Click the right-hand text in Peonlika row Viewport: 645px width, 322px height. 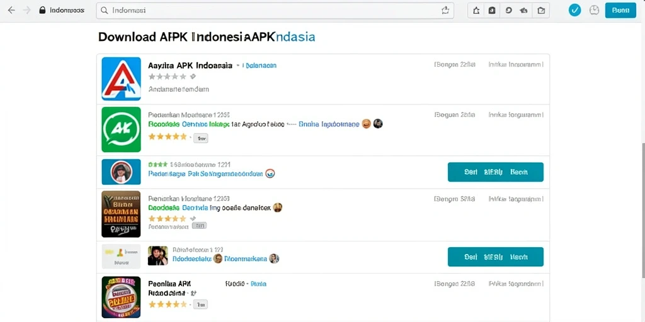(516, 284)
